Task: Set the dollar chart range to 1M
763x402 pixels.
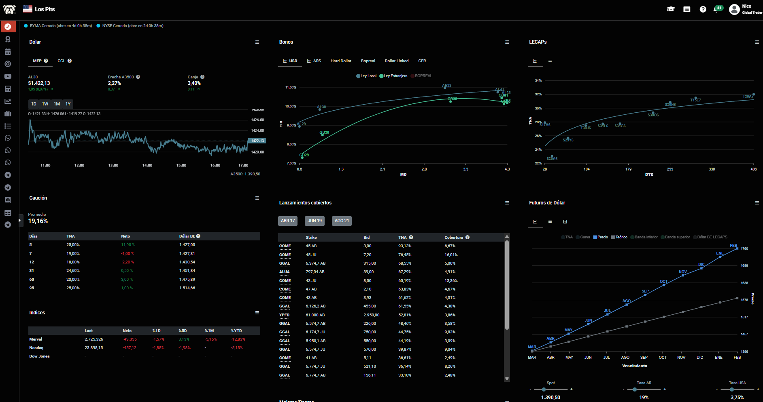Action: pyautogui.click(x=57, y=104)
